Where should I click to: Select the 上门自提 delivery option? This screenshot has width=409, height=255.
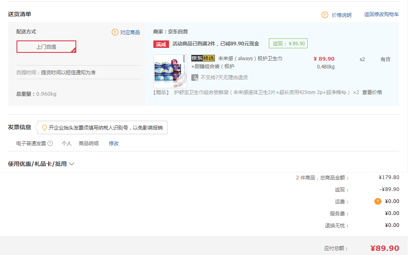[47, 47]
